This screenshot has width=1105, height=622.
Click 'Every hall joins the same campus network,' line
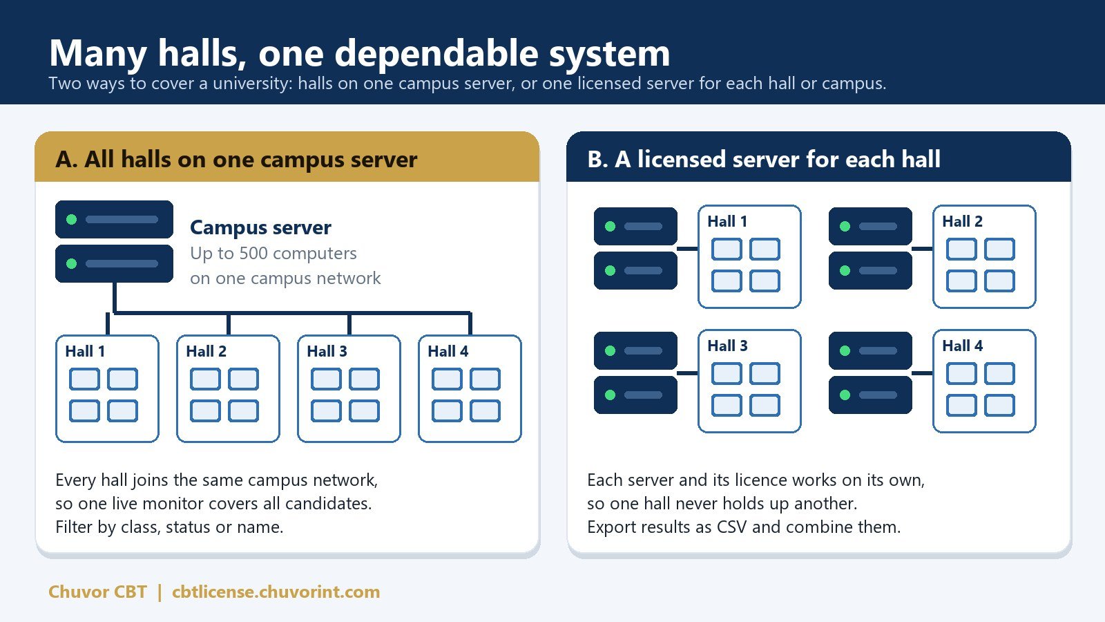click(216, 480)
